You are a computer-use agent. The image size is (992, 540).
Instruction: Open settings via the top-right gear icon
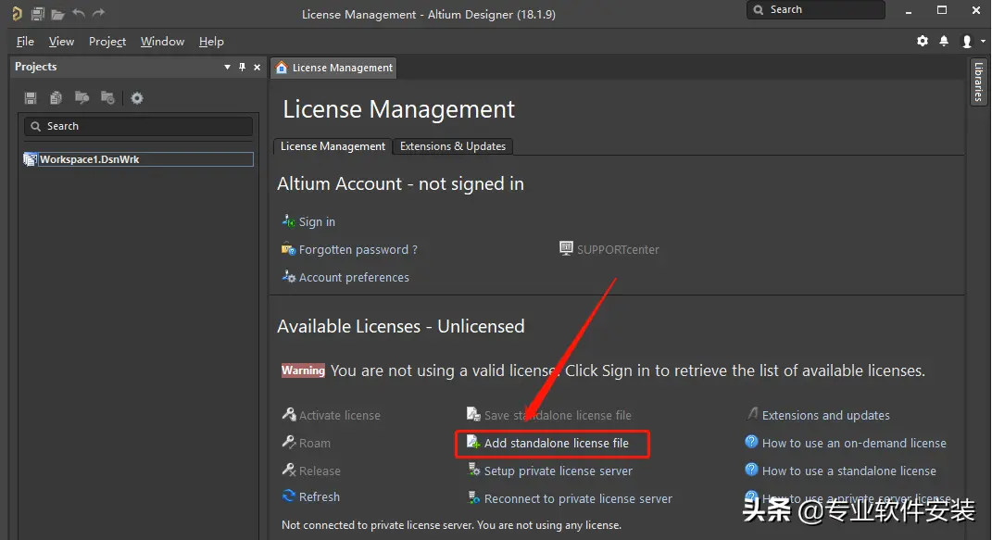click(x=923, y=41)
